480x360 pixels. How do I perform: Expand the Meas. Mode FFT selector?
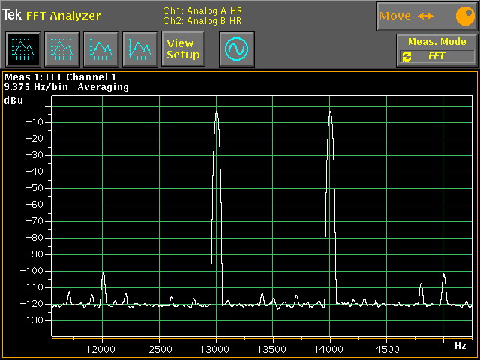(437, 56)
